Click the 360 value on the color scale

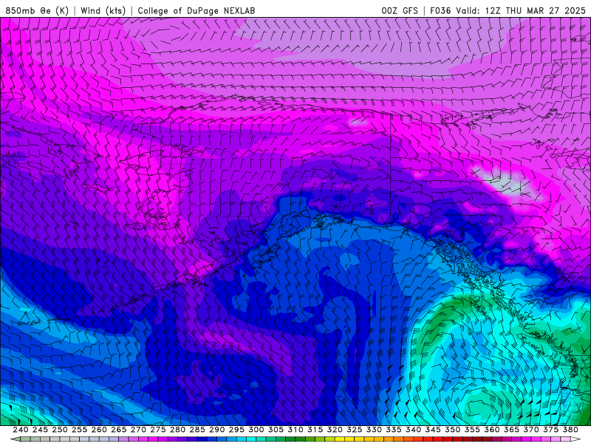tap(491, 430)
